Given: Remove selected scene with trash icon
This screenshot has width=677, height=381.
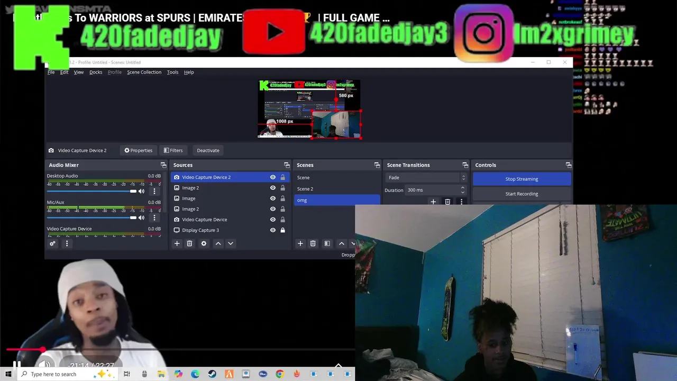Looking at the screenshot, I should [x=313, y=243].
